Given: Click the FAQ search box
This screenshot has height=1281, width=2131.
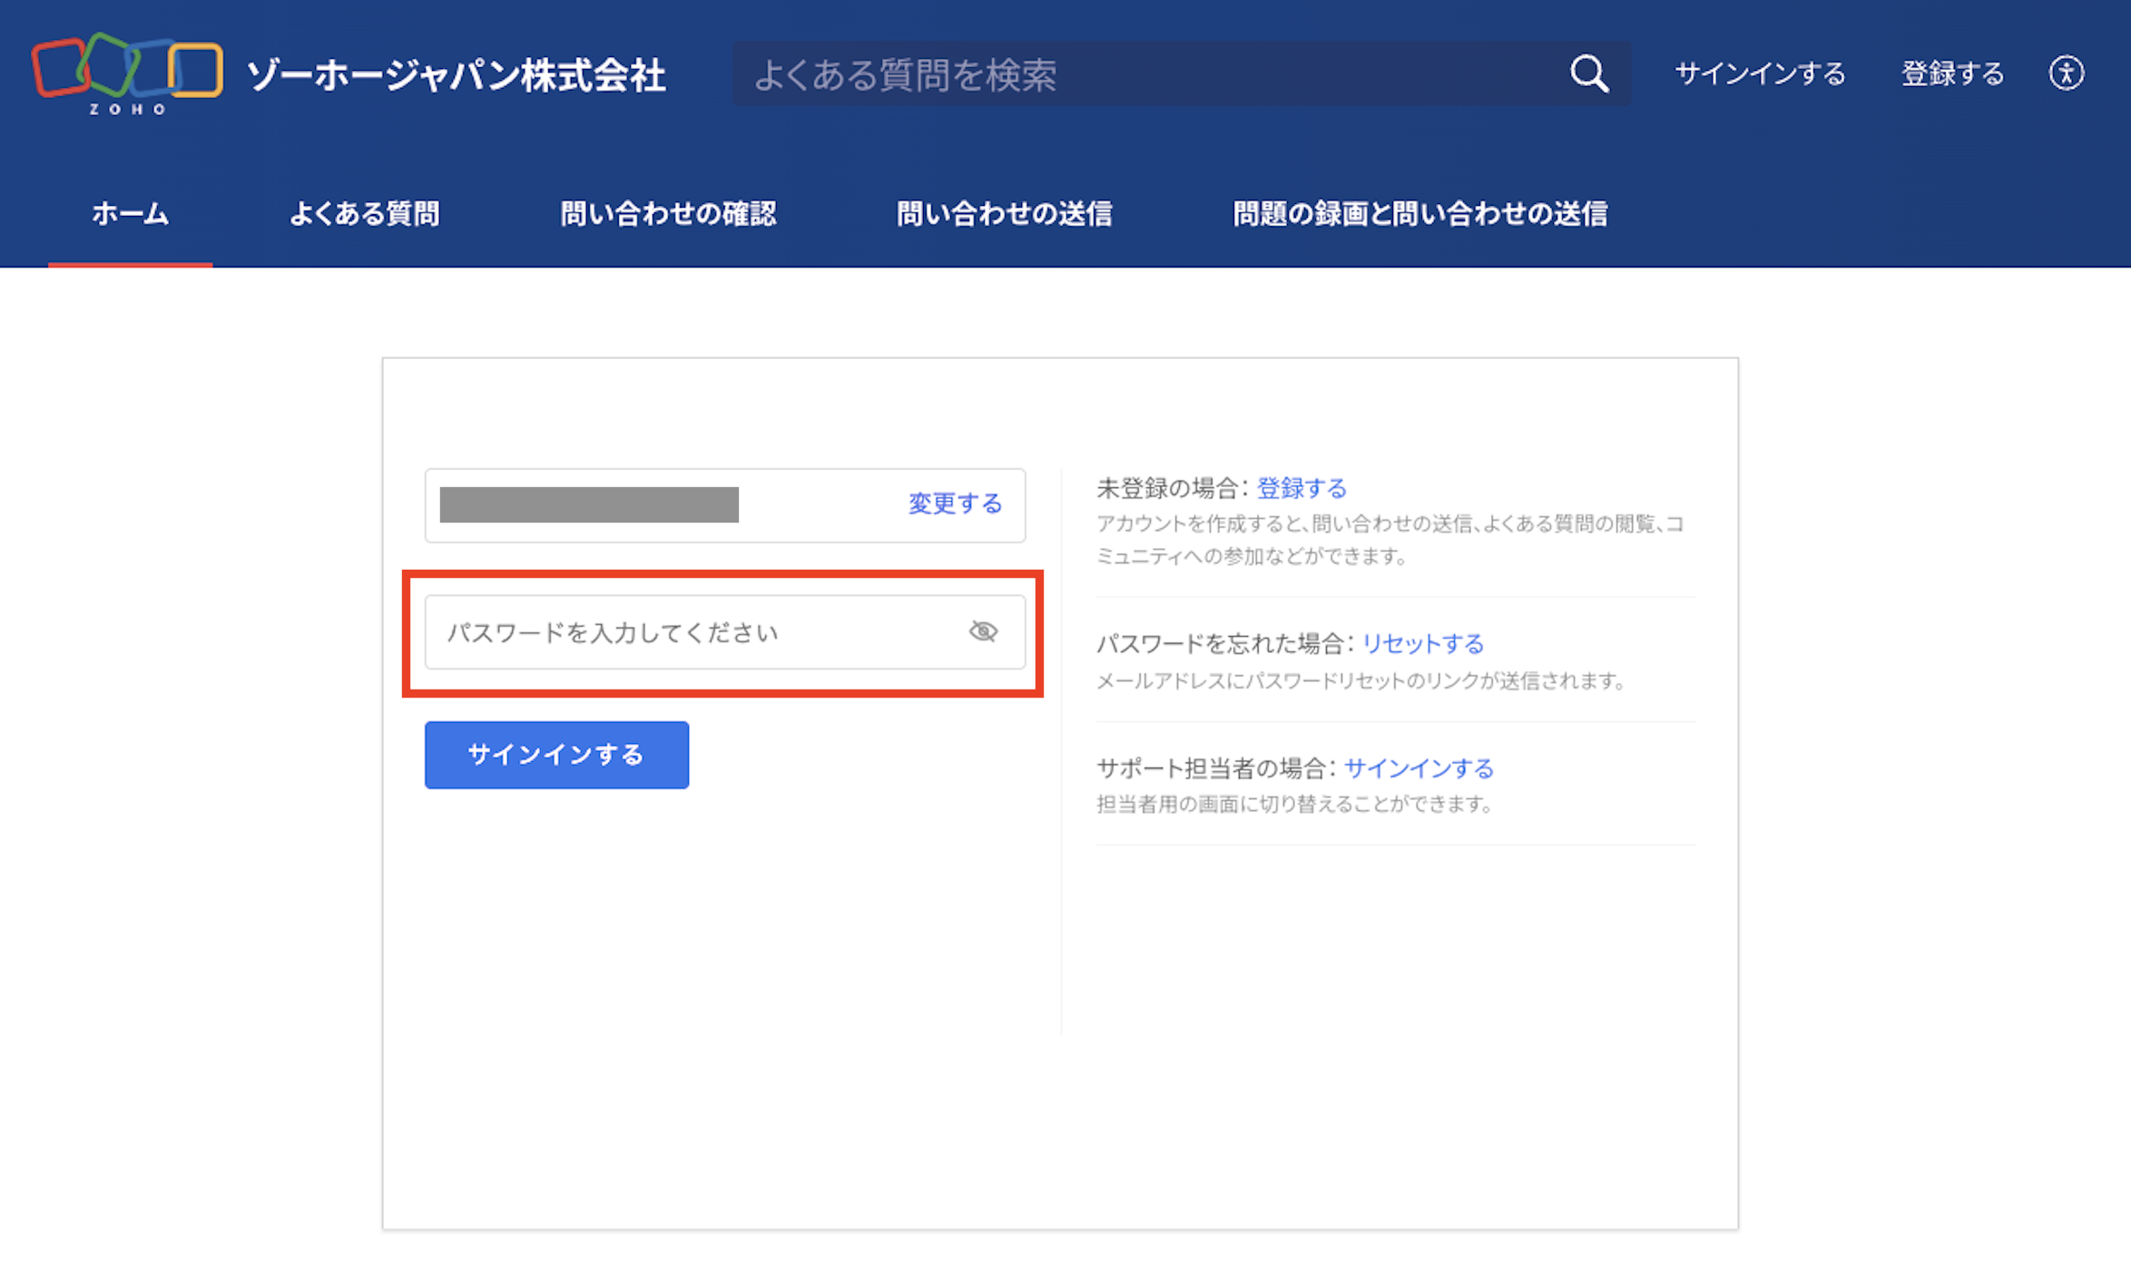Looking at the screenshot, I should pyautogui.click(x=1144, y=74).
